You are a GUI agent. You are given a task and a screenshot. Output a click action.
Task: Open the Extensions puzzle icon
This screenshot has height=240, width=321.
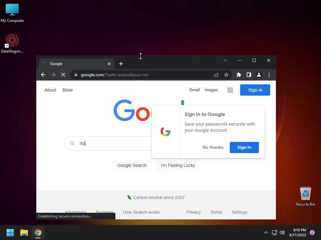[x=239, y=75]
